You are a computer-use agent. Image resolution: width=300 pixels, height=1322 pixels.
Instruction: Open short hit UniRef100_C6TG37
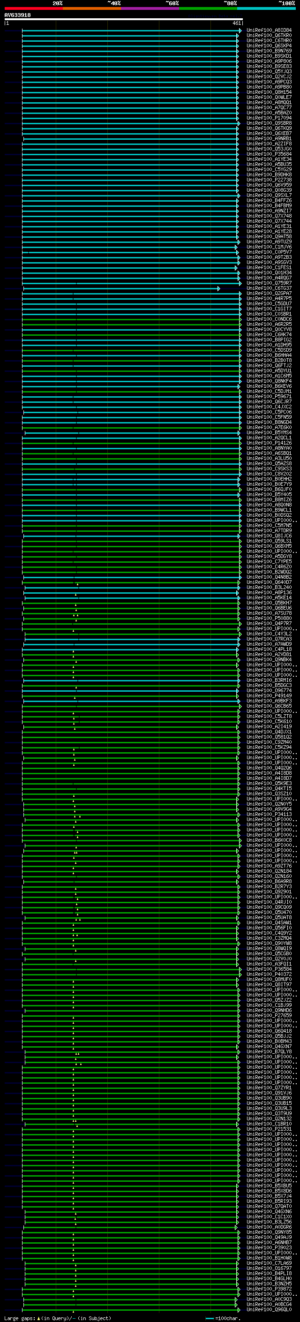(x=269, y=288)
